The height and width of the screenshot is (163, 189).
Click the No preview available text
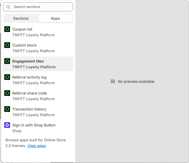tap(136, 81)
